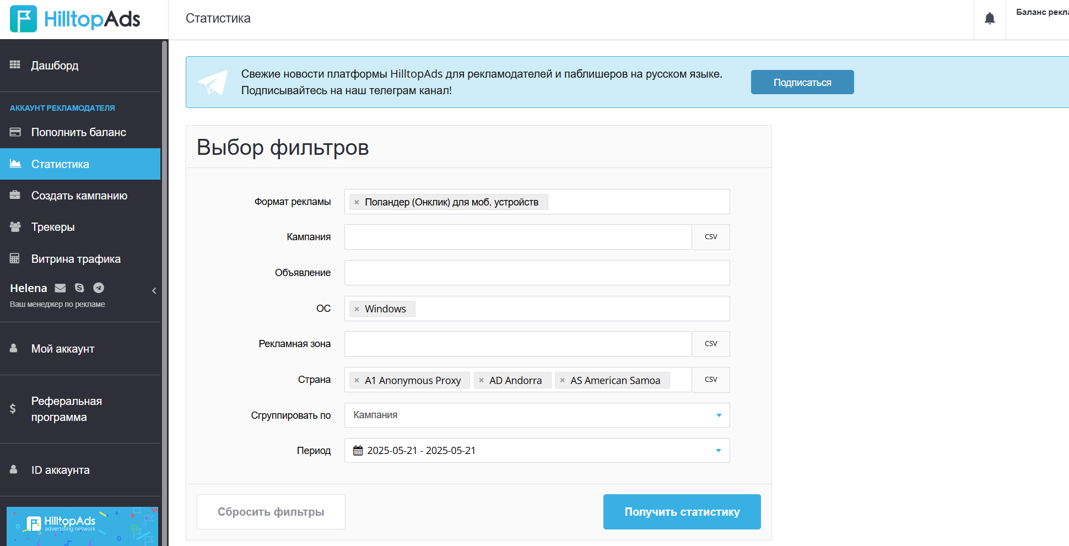The height and width of the screenshot is (546, 1069).
Task: Focus the Объявление input field
Action: pos(537,273)
